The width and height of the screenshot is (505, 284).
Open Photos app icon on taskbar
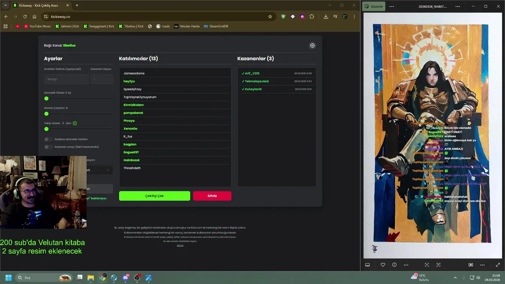(148, 278)
